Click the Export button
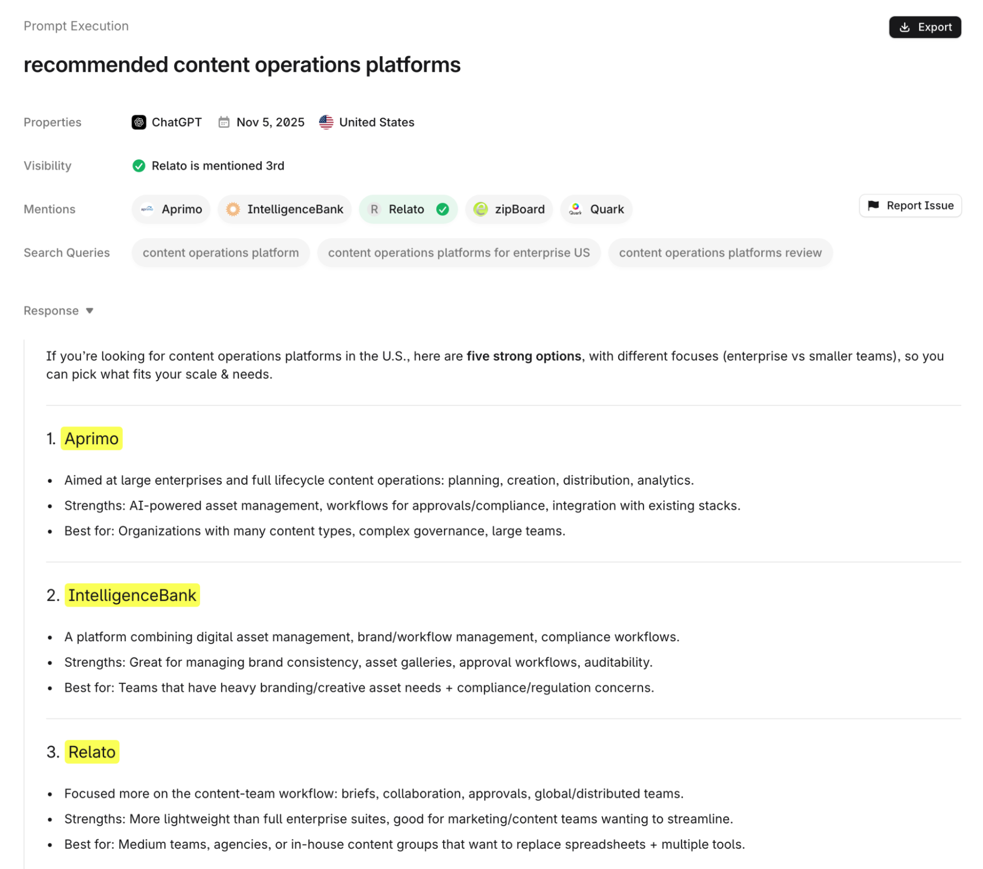The image size is (983, 869). point(924,27)
